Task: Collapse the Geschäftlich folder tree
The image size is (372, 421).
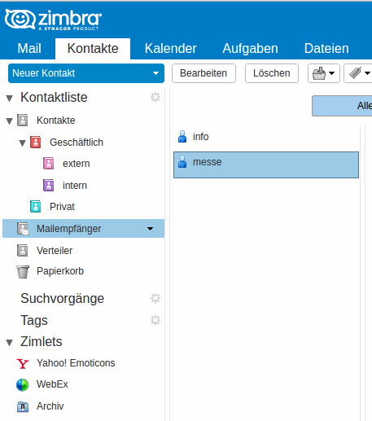Action: click(22, 143)
